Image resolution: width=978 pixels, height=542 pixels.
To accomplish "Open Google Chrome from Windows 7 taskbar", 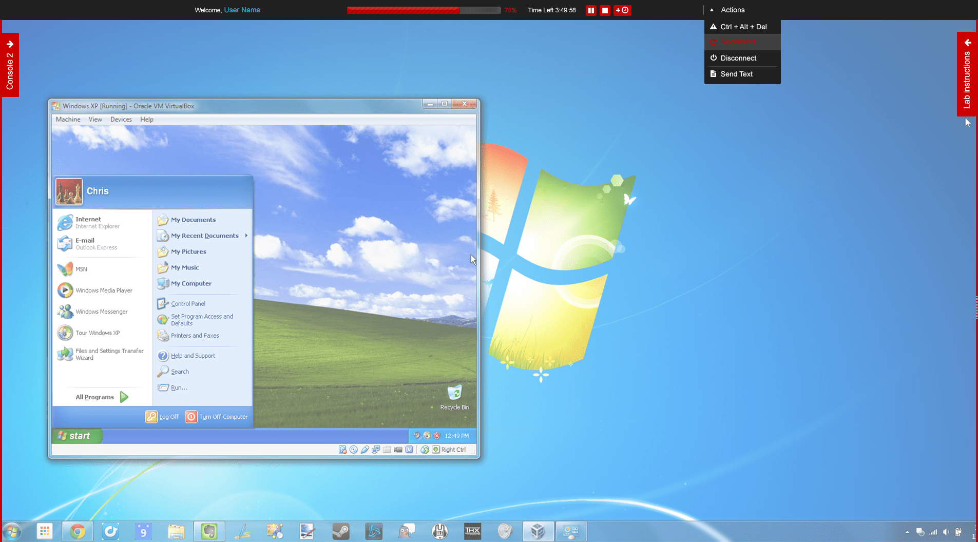I will (78, 531).
